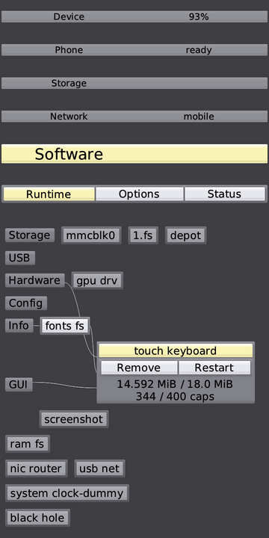Switch to the Options tab
Screen dimensions: 269x538
139,194
